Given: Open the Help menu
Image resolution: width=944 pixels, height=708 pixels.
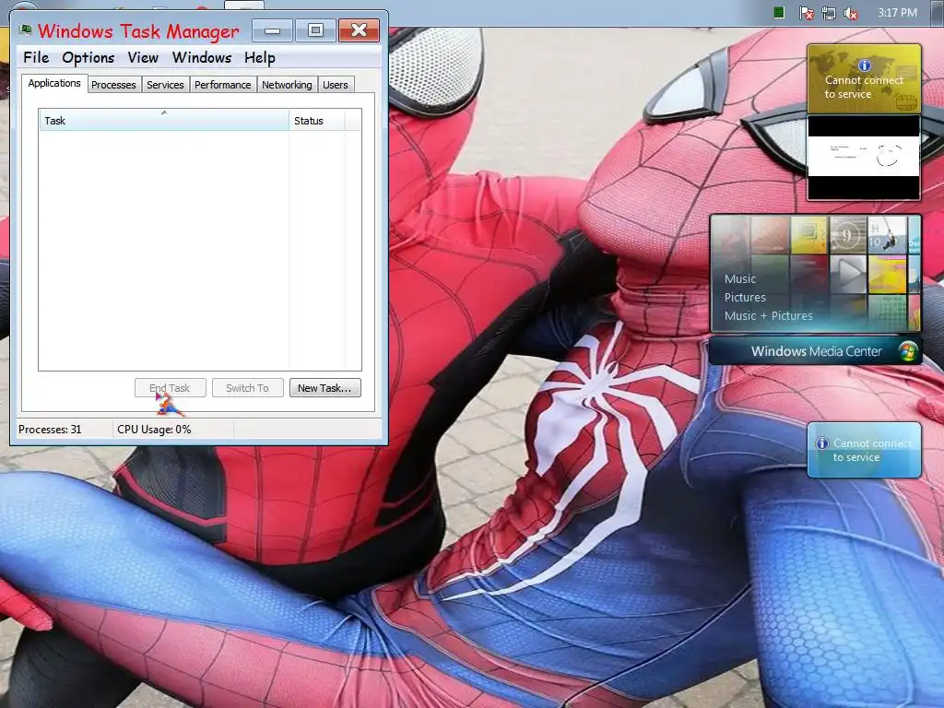Looking at the screenshot, I should click(259, 58).
